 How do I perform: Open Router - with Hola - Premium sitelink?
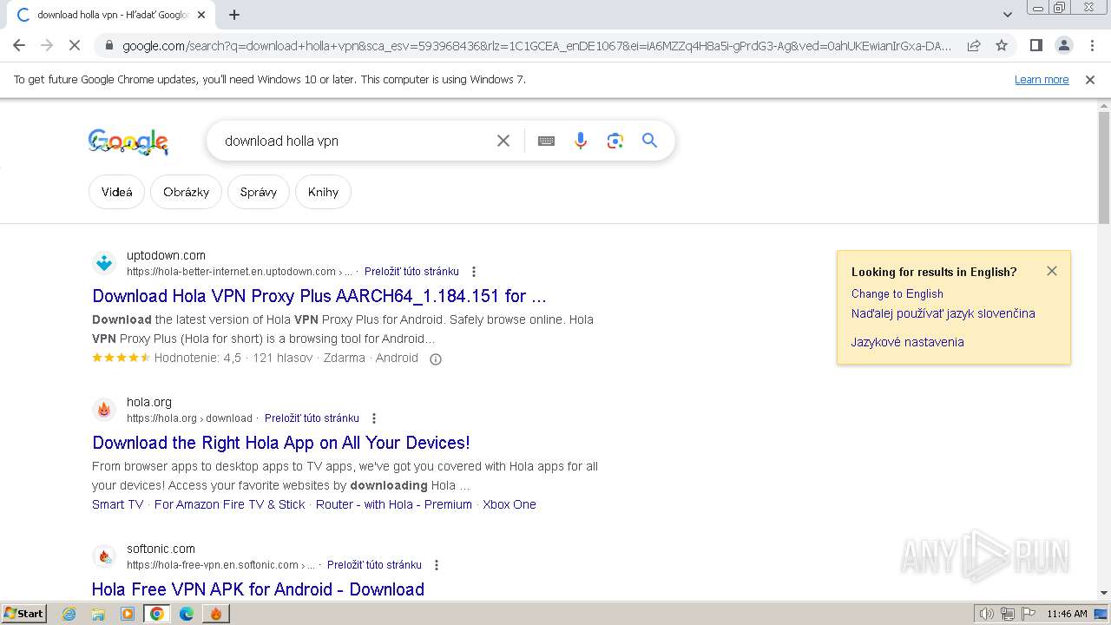394,504
